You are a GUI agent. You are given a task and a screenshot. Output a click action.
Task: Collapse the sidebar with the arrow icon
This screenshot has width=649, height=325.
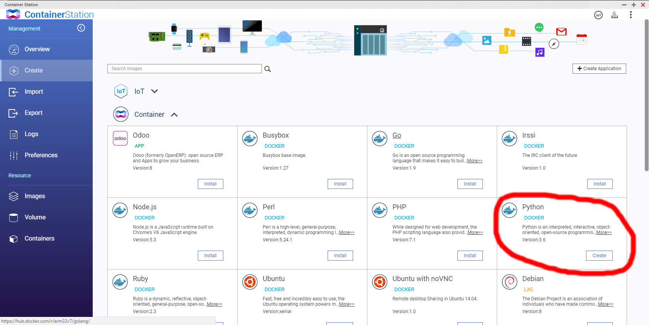[x=81, y=28]
